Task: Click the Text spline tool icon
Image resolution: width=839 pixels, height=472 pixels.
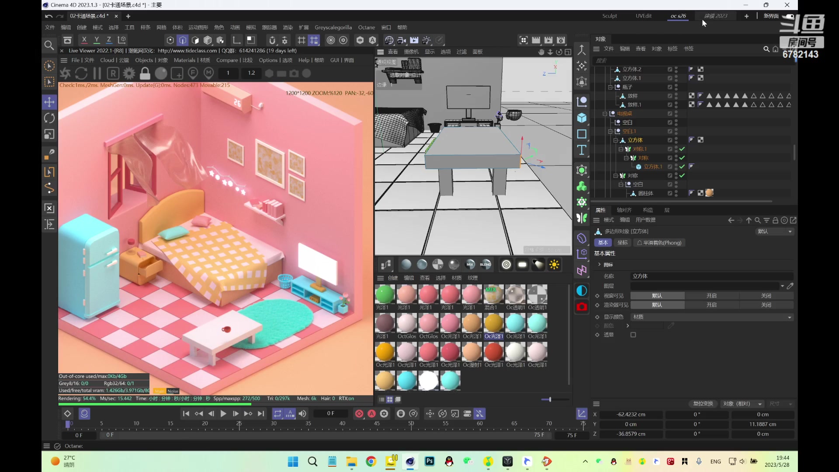Action: pyautogui.click(x=582, y=150)
